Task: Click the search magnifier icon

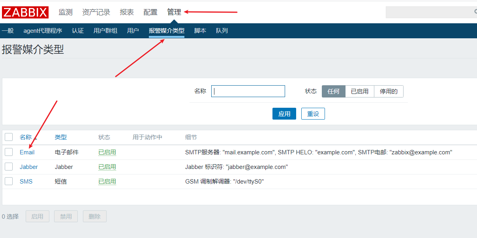Action: point(475,12)
